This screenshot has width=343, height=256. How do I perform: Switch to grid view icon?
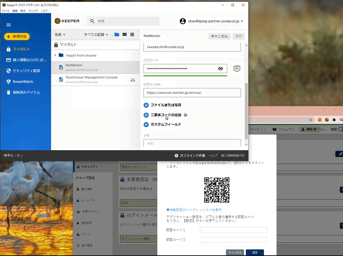click(125, 34)
